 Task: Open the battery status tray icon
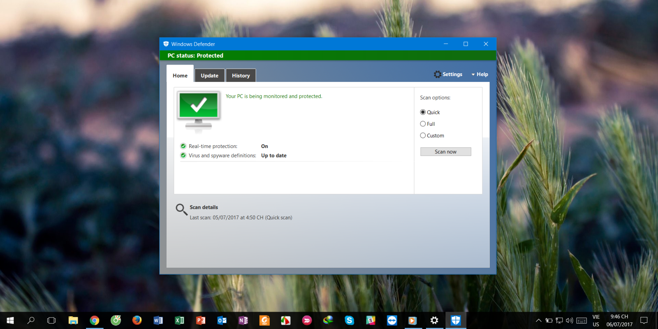549,320
